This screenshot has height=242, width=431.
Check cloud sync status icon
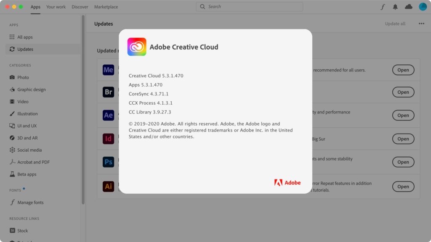[x=408, y=7]
